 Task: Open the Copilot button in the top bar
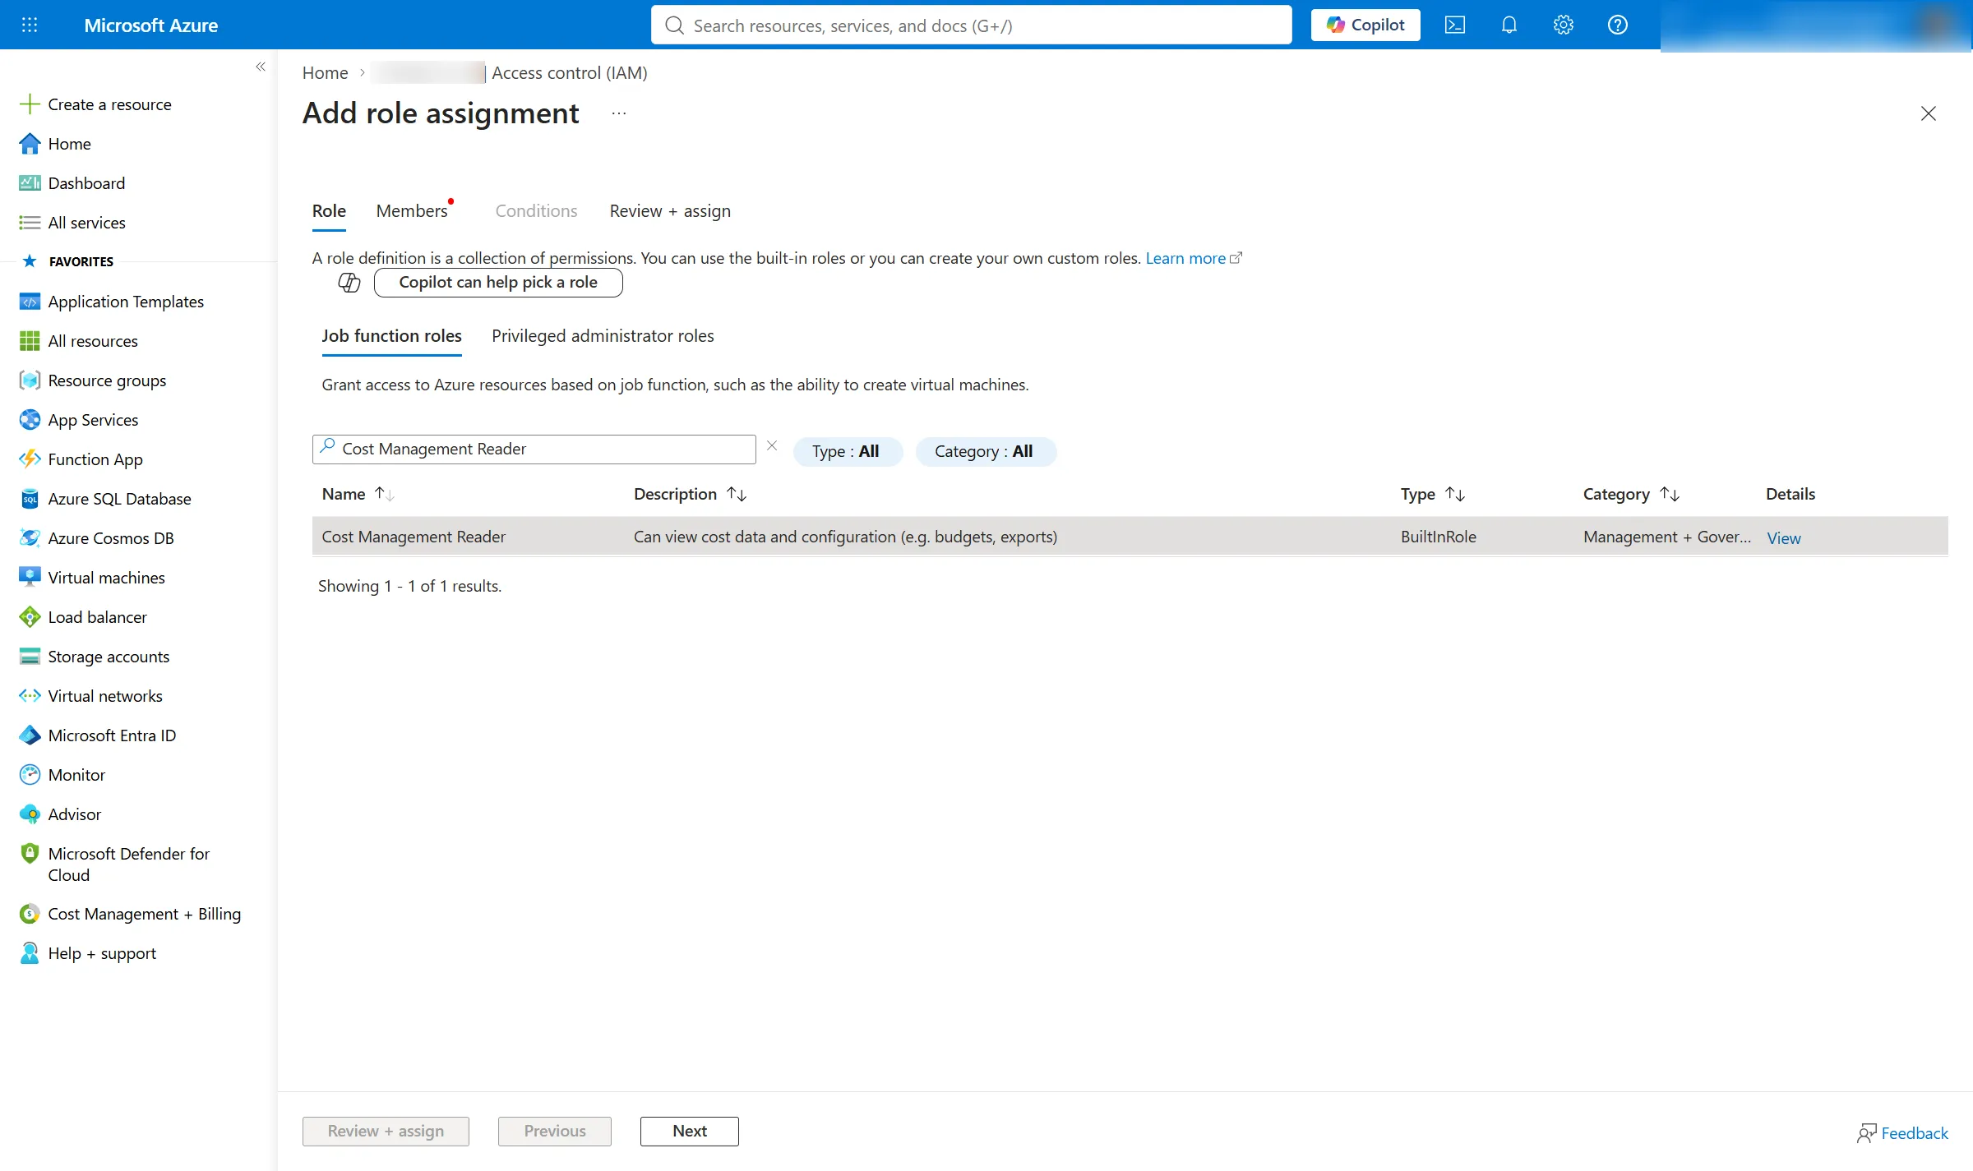click(x=1365, y=25)
